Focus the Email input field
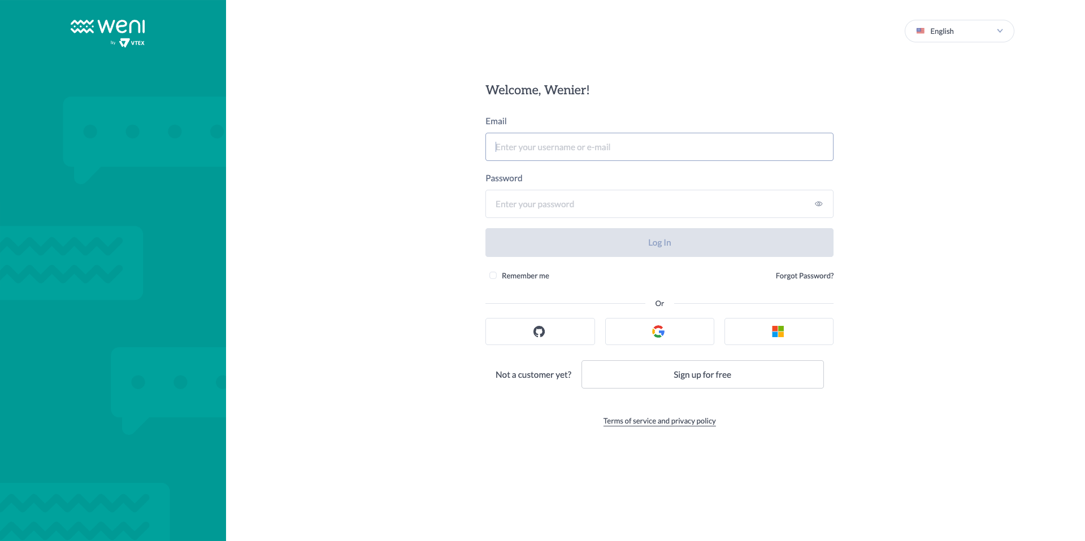Screen dimensions: 1085x541 pyautogui.click(x=659, y=147)
